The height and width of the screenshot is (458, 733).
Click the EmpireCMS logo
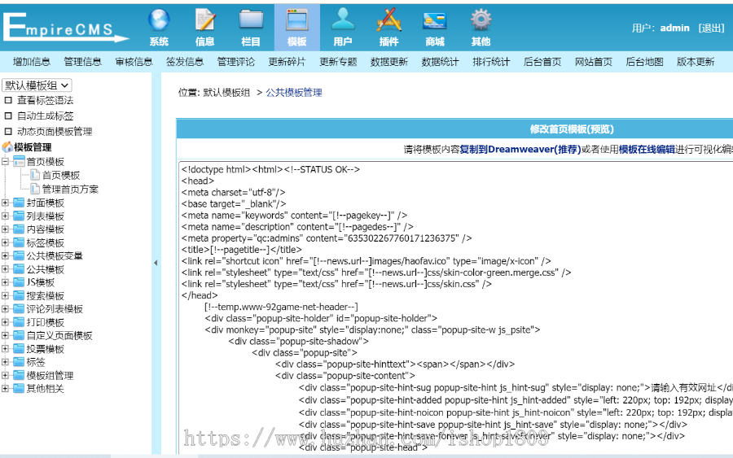point(65,27)
